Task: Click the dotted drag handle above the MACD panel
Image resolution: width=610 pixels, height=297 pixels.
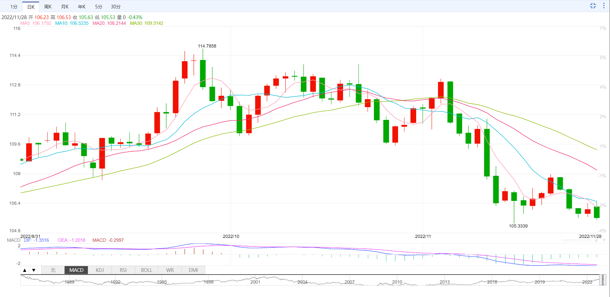Action: (576, 240)
